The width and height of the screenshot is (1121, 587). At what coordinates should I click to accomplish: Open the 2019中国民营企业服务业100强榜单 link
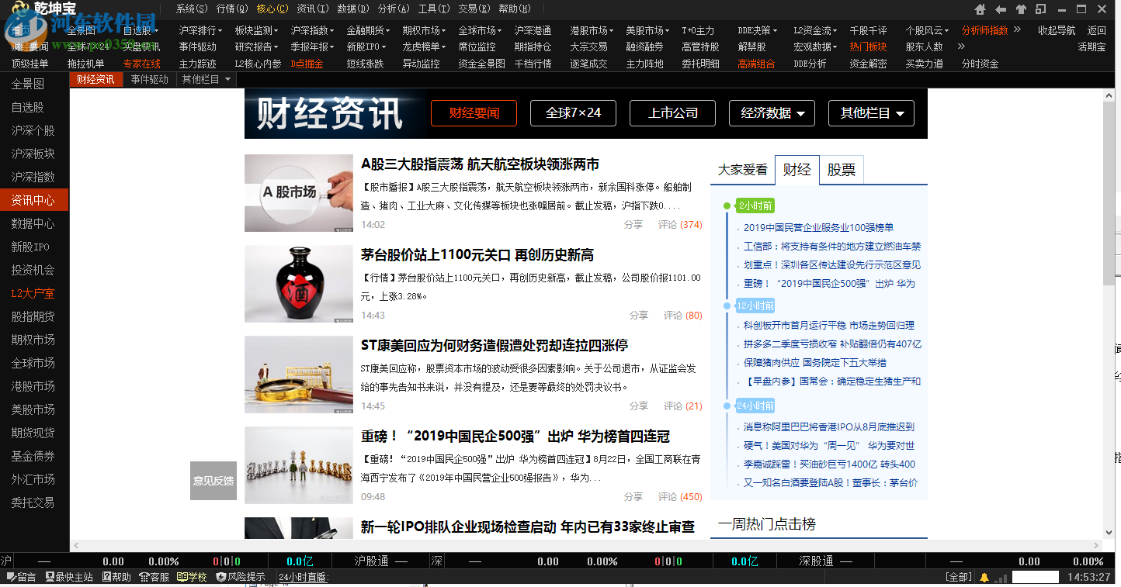819,227
